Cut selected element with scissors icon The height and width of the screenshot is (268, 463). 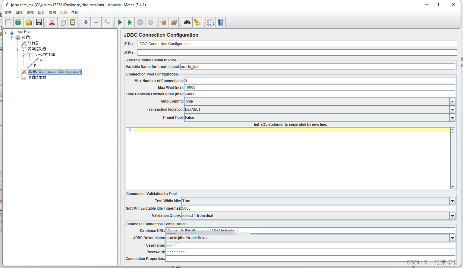coord(52,22)
